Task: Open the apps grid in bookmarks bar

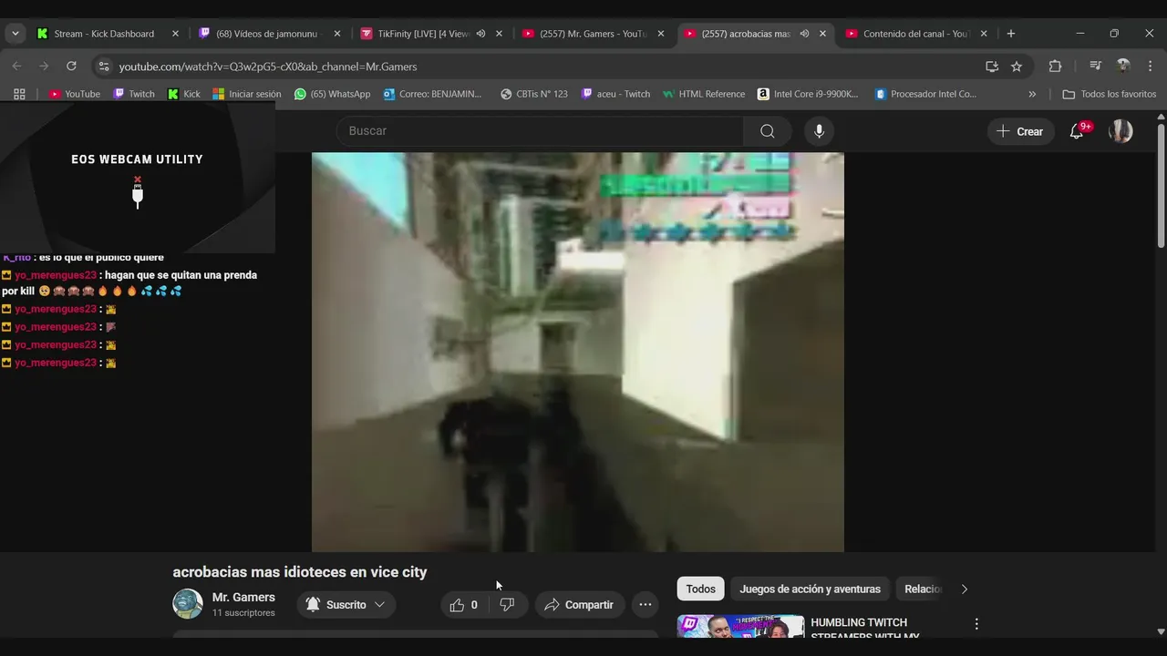Action: click(x=19, y=94)
